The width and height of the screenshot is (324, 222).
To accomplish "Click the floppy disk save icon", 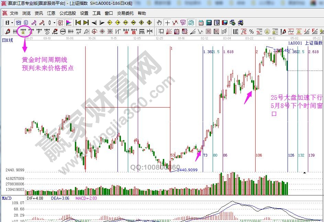I will (x=225, y=23).
